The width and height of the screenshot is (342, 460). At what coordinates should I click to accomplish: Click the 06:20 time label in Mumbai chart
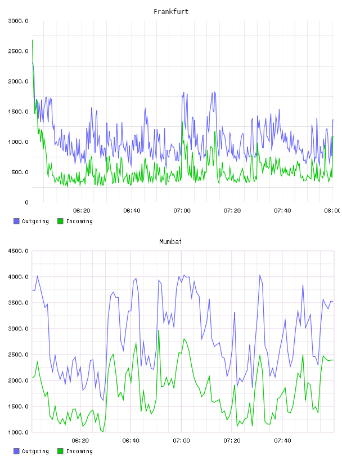[80, 441]
